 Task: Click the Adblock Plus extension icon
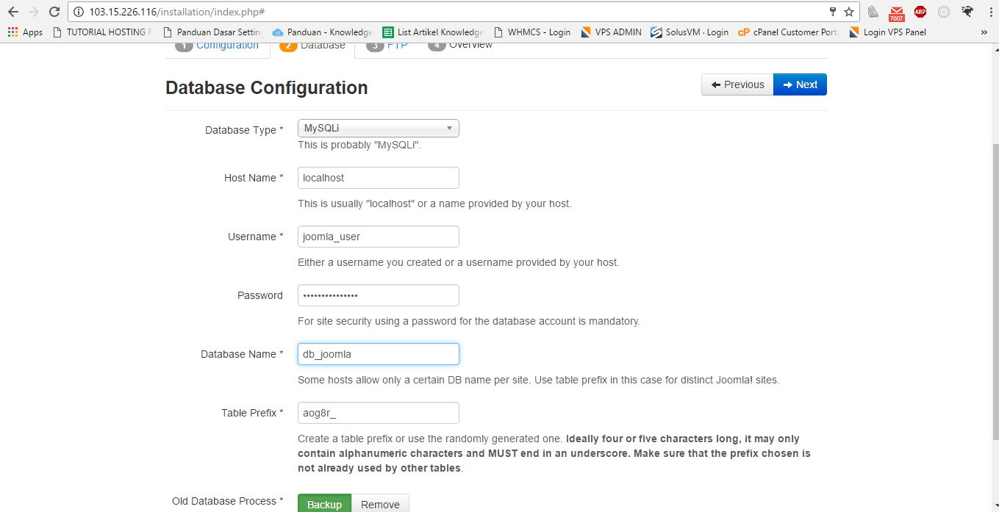coord(920,12)
